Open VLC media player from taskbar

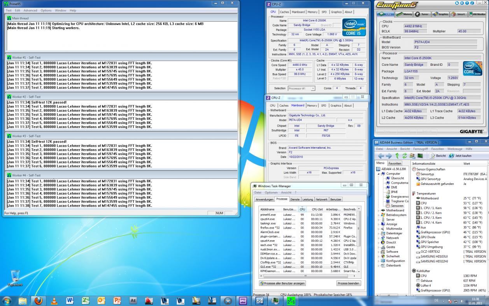click(54, 301)
